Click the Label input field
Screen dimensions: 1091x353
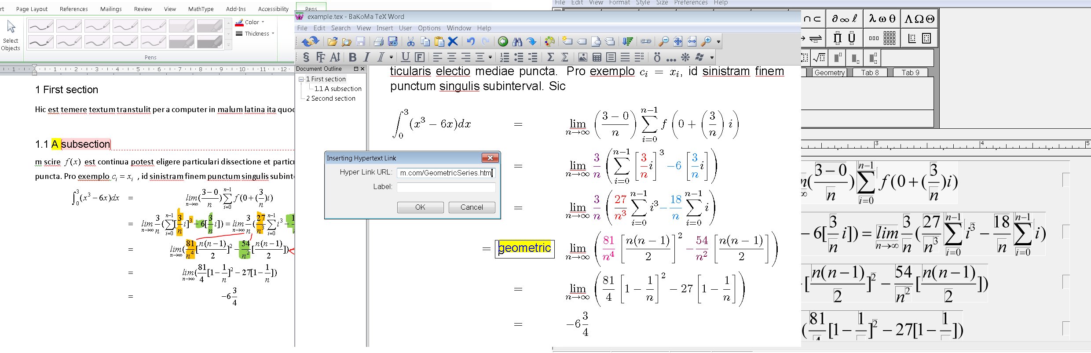coord(446,187)
